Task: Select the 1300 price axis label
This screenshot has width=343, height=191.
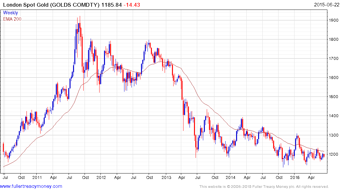Action: click(334, 135)
